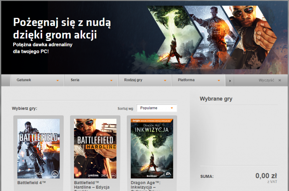Click the 'z VAT' note under total
The height and width of the screenshot is (191, 289).
(x=272, y=182)
